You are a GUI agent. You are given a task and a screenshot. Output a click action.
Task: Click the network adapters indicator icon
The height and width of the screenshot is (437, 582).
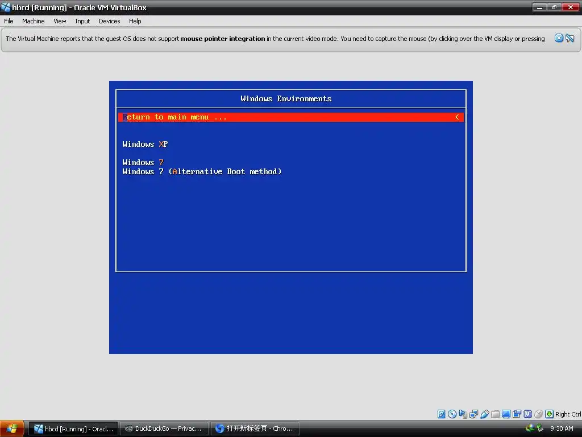click(x=473, y=414)
